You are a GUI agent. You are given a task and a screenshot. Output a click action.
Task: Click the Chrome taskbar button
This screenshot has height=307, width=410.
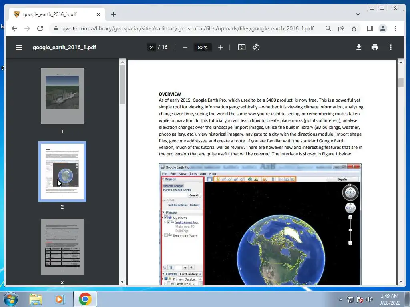85,299
